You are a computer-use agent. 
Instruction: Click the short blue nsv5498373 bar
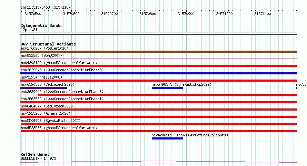167,88
